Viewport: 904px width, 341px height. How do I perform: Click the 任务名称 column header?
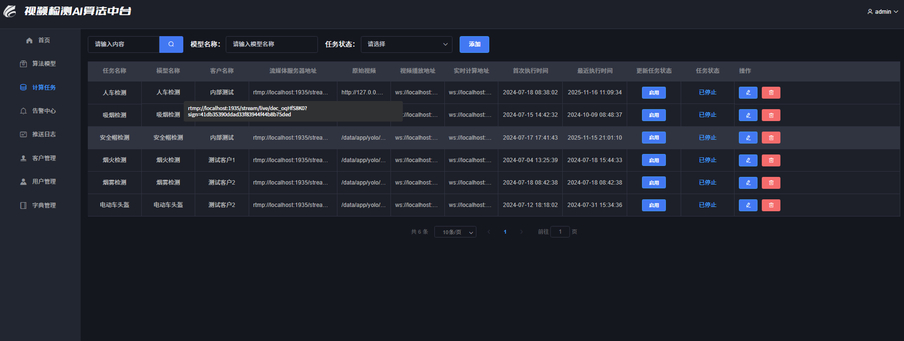click(x=115, y=71)
